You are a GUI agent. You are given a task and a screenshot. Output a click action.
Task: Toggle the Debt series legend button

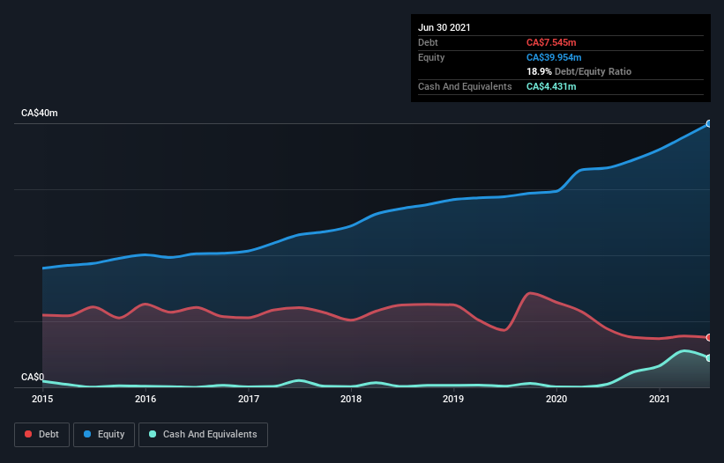(x=41, y=435)
